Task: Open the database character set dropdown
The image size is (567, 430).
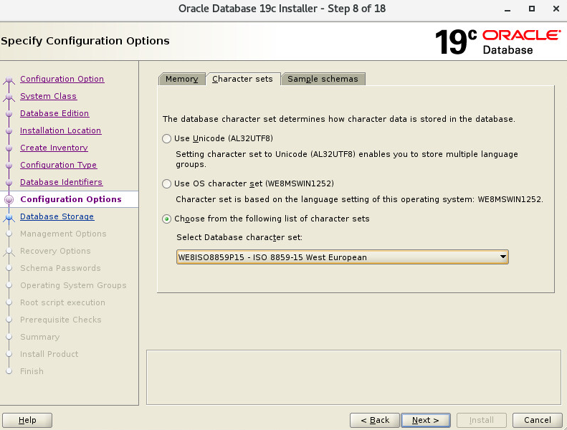Action: pyautogui.click(x=342, y=257)
